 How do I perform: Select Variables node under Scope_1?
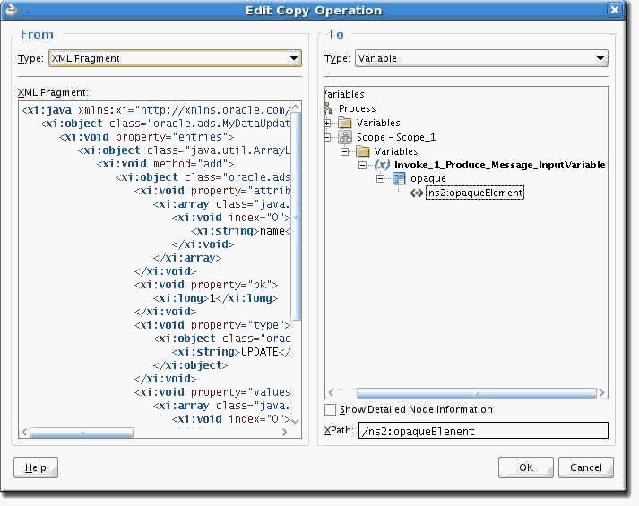tap(396, 151)
